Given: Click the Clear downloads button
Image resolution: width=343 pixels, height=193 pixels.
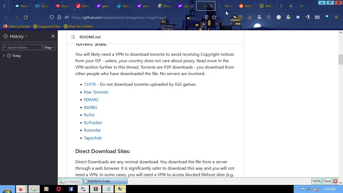Looking at the screenshot, I should point(327,181).
